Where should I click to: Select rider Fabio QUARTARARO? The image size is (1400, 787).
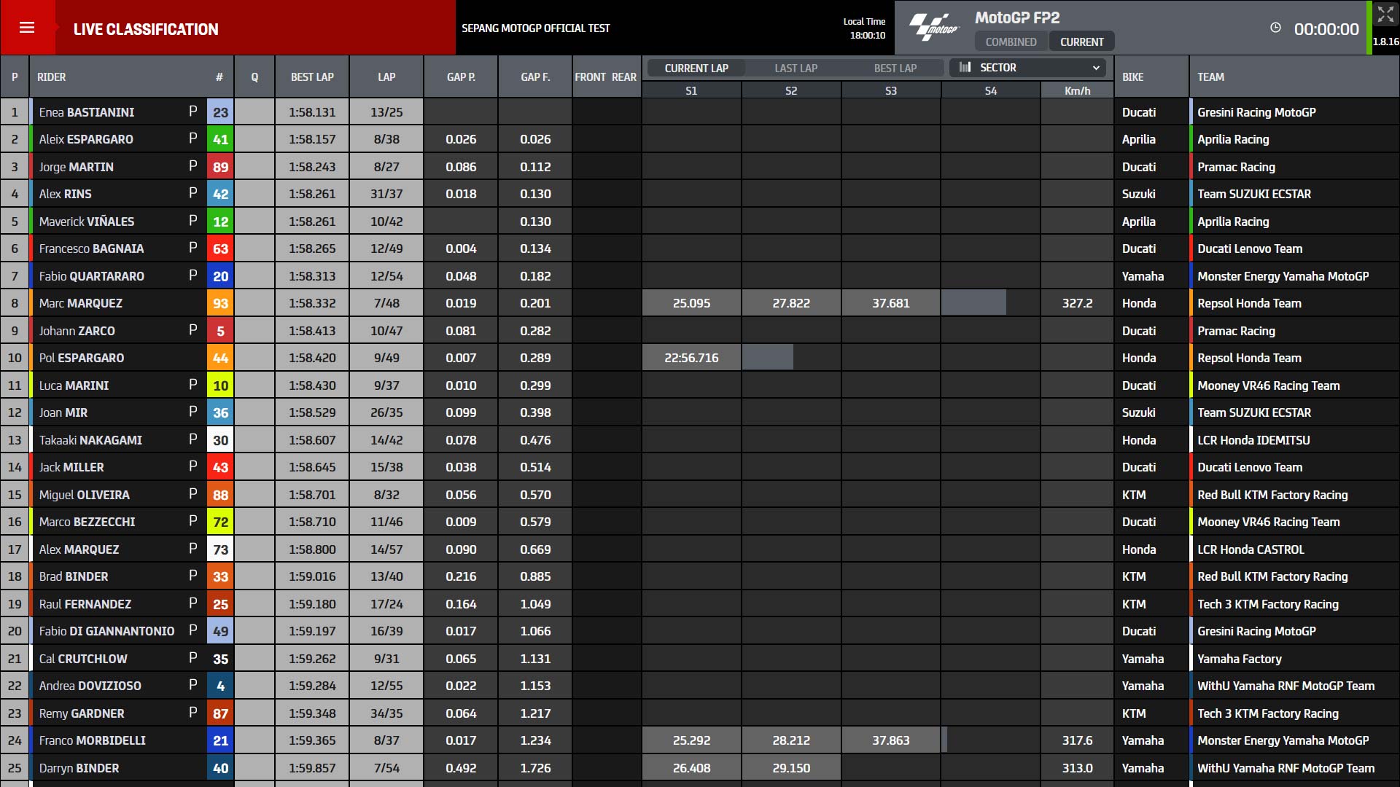tap(92, 276)
